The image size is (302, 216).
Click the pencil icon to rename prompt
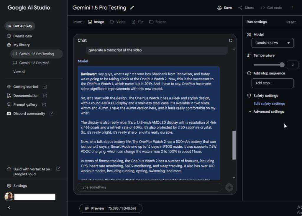coord(132,8)
